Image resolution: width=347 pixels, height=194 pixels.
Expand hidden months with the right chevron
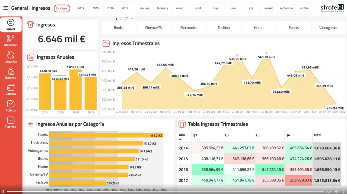(x=314, y=8)
